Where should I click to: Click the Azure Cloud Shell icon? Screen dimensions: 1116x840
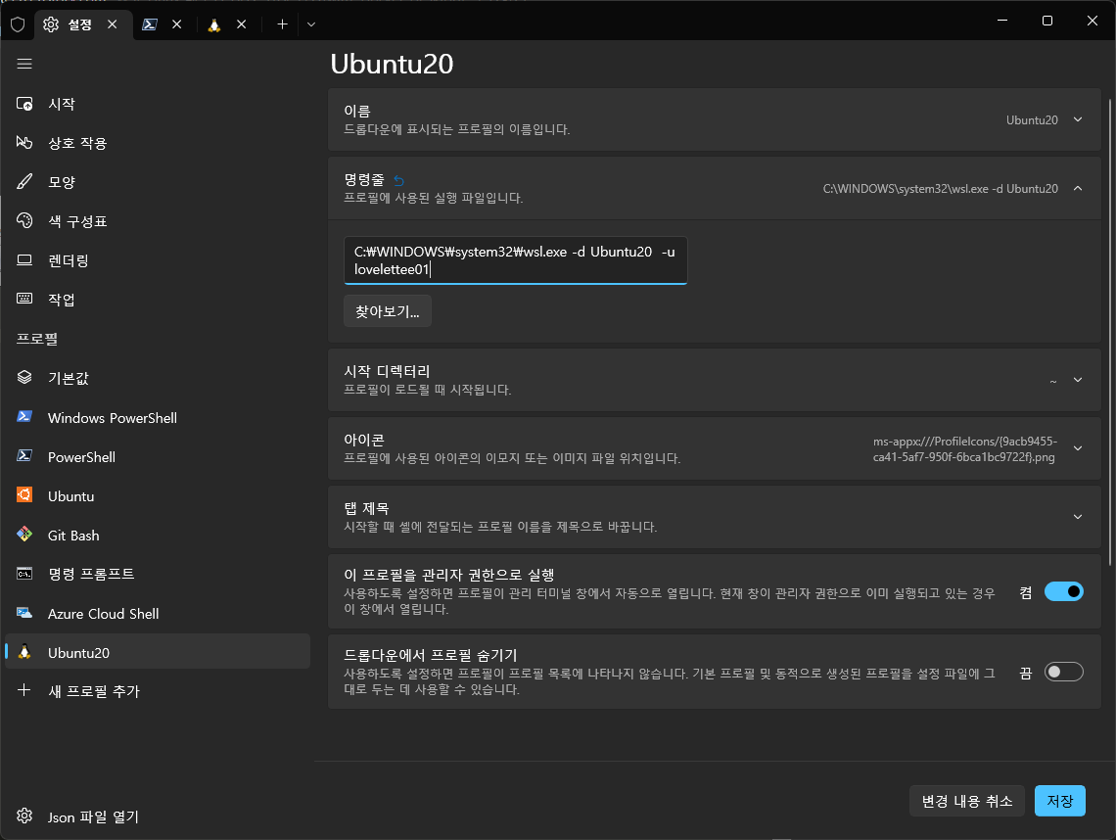pyautogui.click(x=24, y=613)
